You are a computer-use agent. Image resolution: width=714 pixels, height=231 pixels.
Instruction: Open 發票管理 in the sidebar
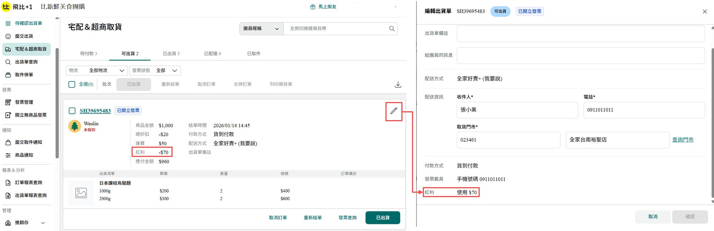pos(24,102)
